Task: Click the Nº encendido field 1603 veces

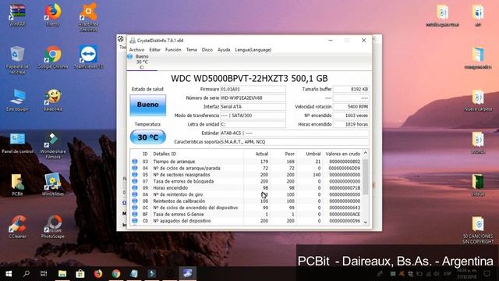Action: pos(351,116)
